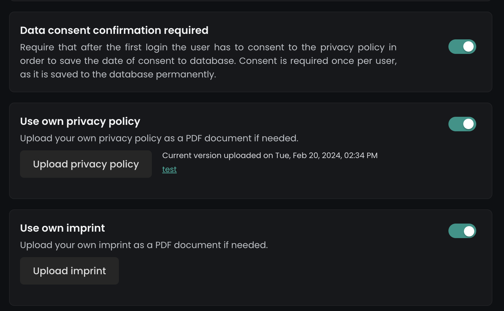Click the privacy policy PDF upload description
The height and width of the screenshot is (311, 504).
(159, 138)
